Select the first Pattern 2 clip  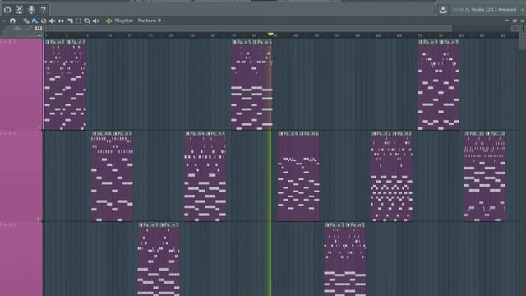[x=381, y=176]
